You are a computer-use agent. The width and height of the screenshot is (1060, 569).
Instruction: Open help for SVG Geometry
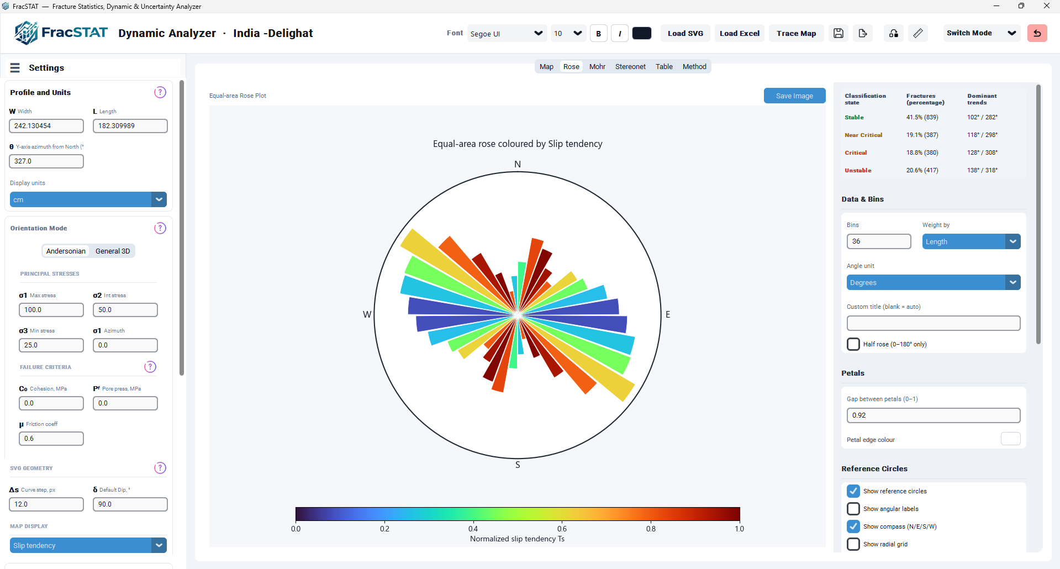pyautogui.click(x=160, y=468)
